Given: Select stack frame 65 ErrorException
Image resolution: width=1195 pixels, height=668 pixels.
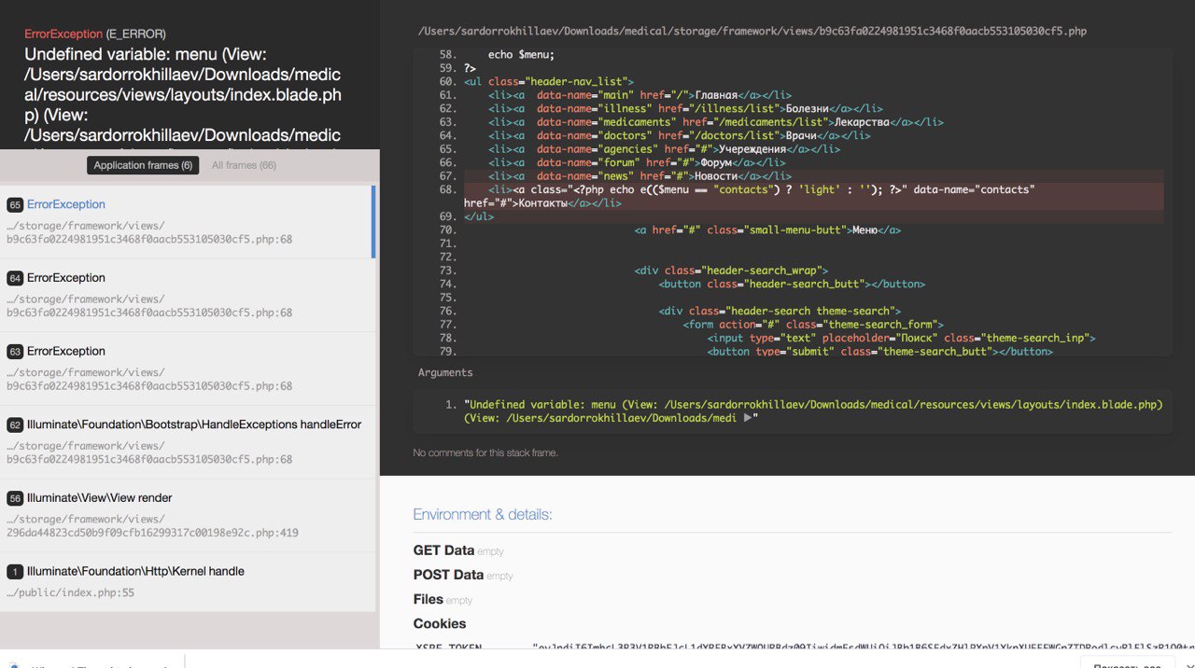Looking at the screenshot, I should point(186,222).
